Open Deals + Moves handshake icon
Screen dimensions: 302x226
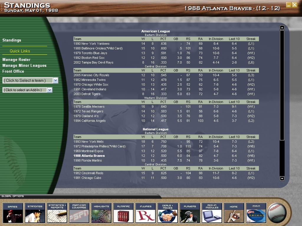click(x=168, y=213)
